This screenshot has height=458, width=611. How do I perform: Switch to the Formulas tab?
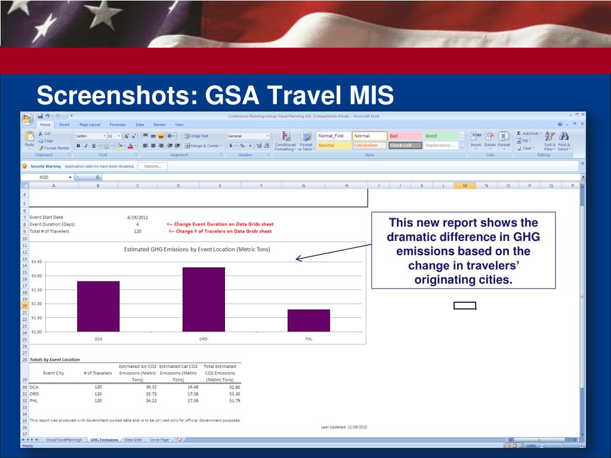pos(118,125)
